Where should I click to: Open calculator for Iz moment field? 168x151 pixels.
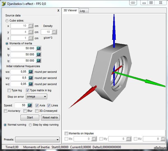click(x=39, y=61)
